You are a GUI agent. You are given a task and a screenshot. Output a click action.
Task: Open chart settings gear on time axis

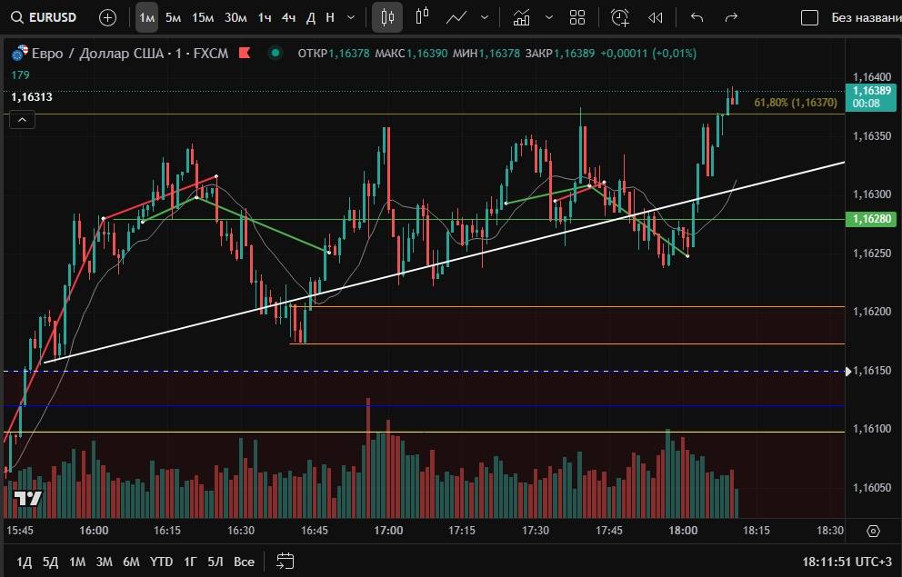point(873,531)
